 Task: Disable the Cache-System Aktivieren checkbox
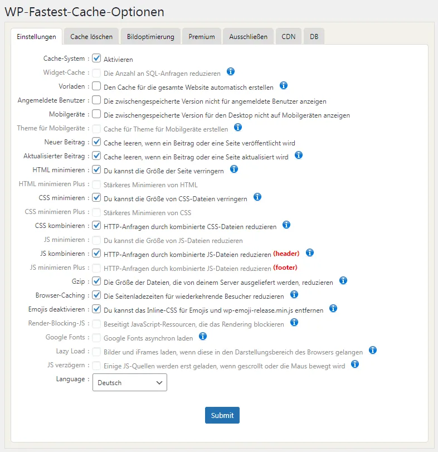point(96,58)
